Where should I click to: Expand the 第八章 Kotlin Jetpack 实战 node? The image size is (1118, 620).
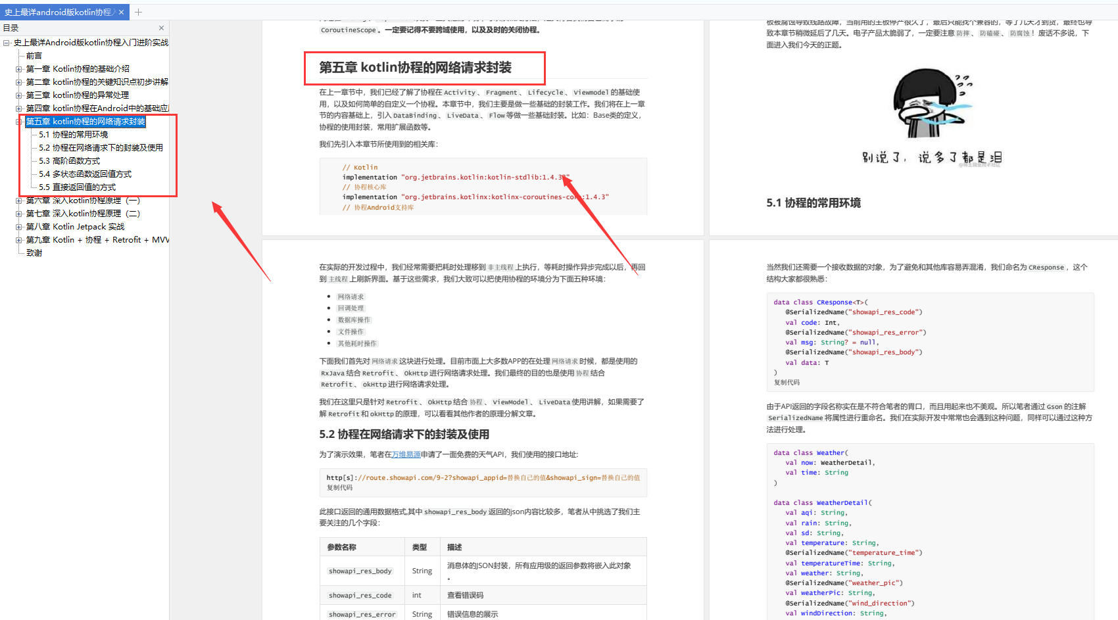pyautogui.click(x=19, y=227)
